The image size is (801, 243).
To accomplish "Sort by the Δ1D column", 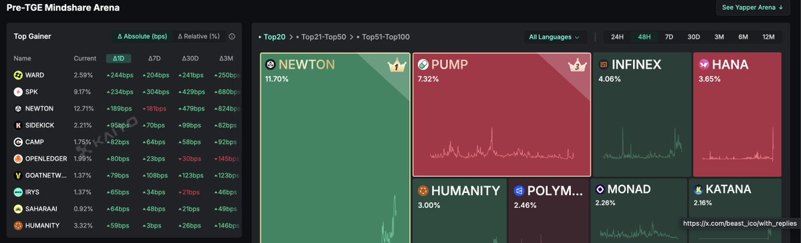I will (x=118, y=58).
